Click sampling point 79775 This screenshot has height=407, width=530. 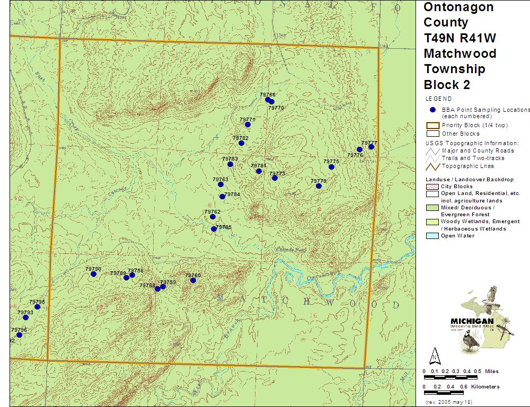click(x=331, y=167)
